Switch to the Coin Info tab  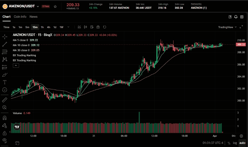click(x=20, y=17)
